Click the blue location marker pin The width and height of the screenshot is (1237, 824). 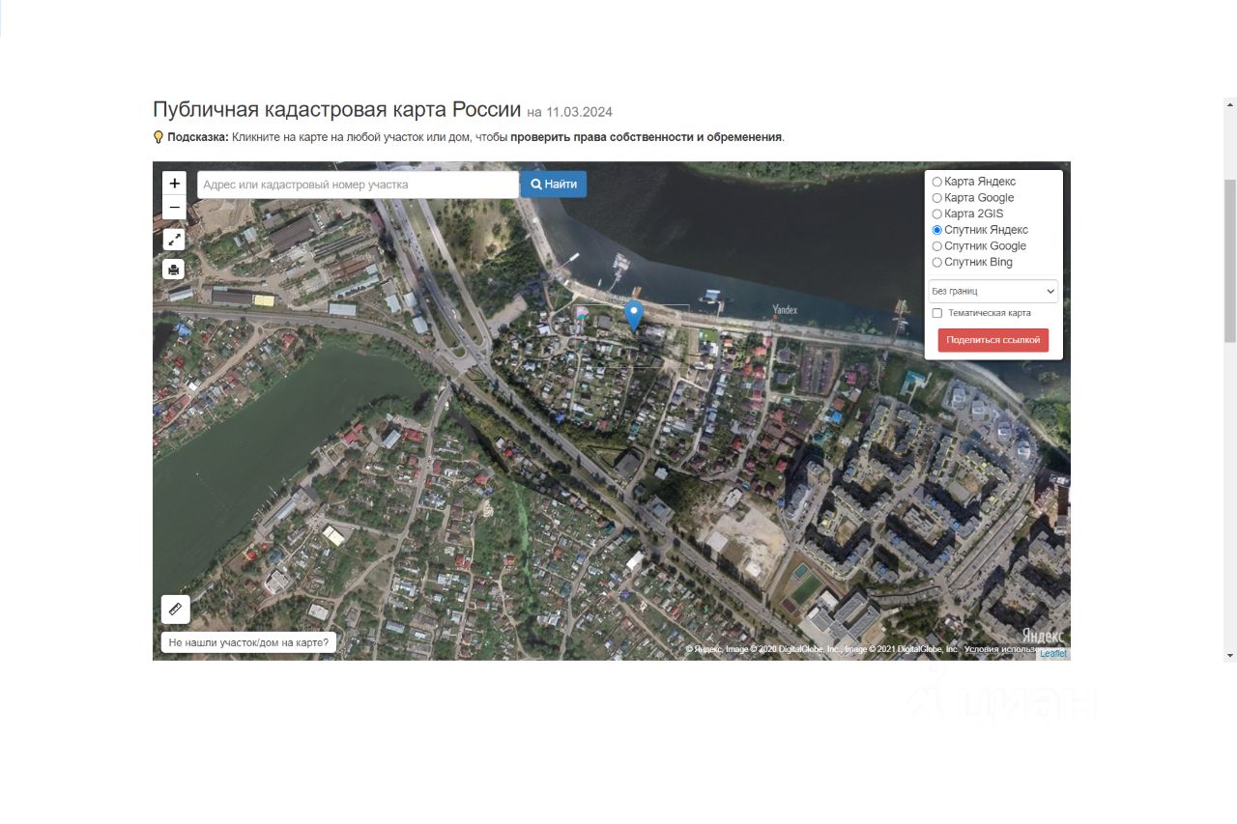[634, 316]
